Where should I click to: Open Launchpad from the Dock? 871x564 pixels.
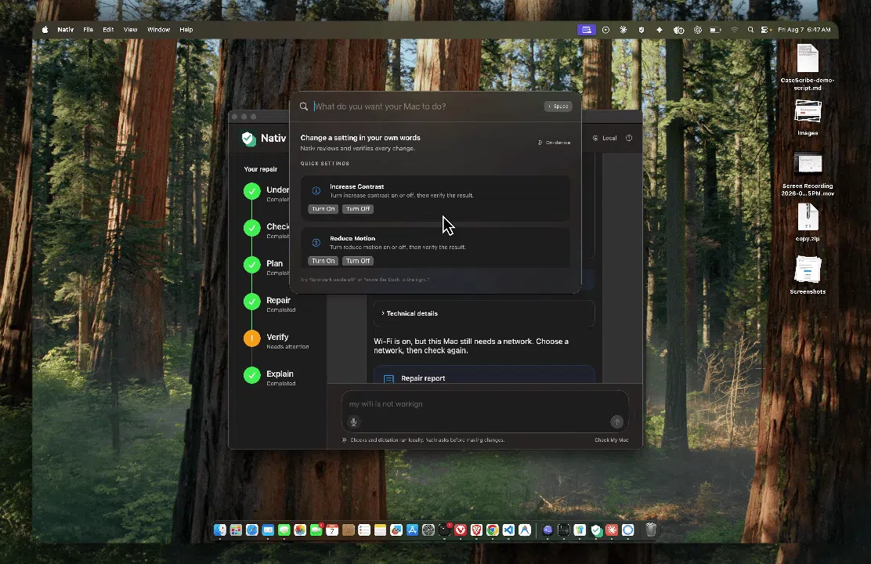[236, 530]
